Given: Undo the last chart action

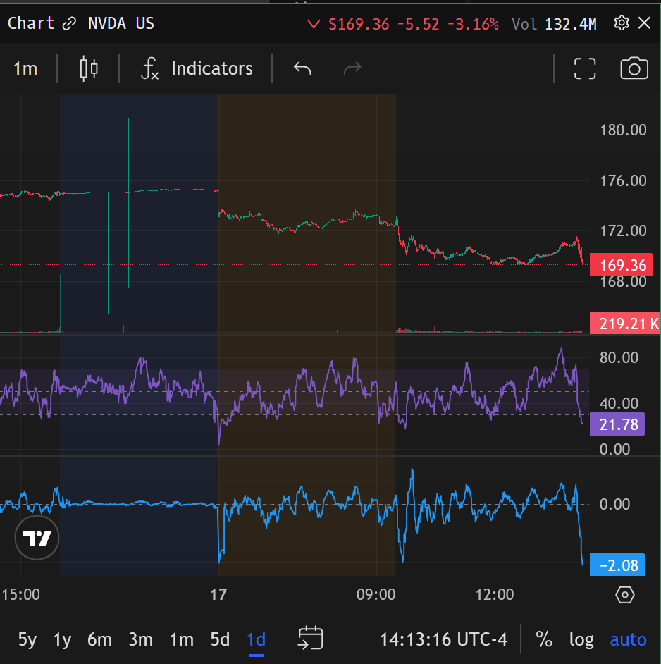Looking at the screenshot, I should coord(302,68).
